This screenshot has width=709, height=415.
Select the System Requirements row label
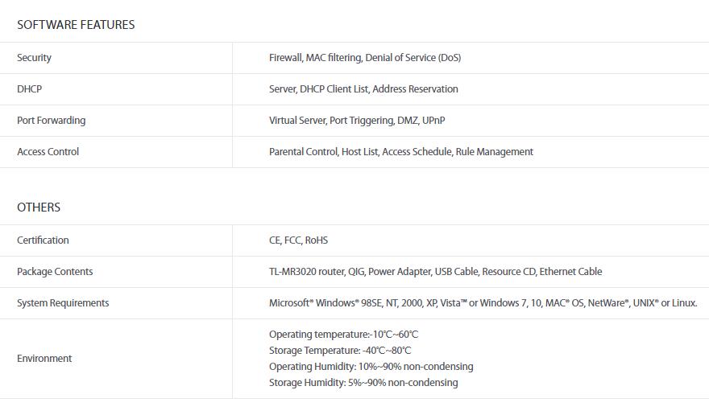63,303
